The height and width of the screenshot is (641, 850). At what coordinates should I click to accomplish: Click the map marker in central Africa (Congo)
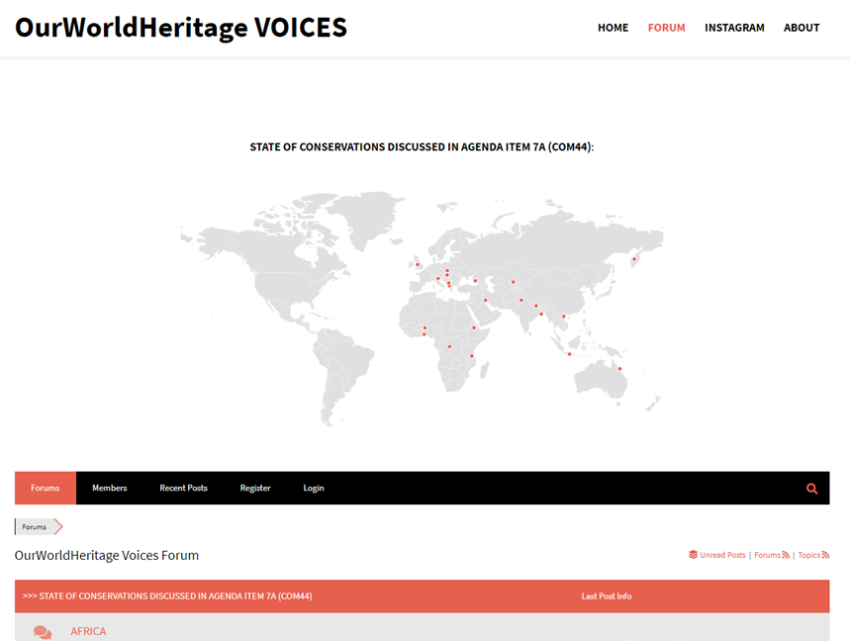pyautogui.click(x=449, y=347)
